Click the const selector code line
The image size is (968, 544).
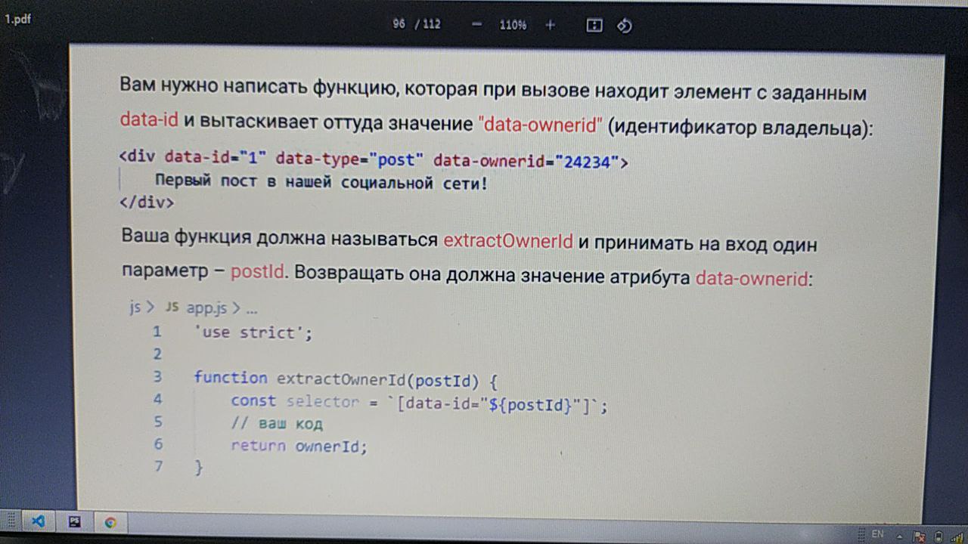point(419,403)
